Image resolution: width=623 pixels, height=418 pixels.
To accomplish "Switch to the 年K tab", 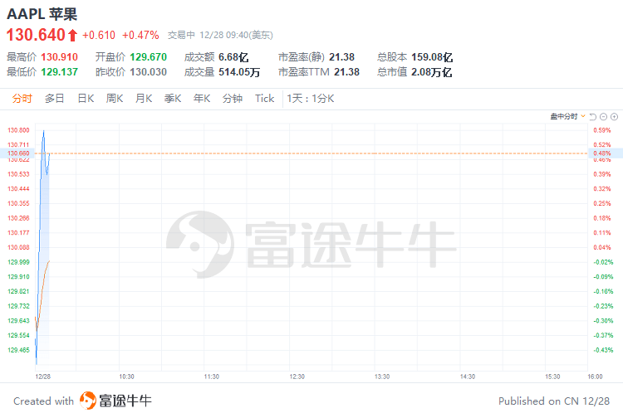I will point(202,99).
